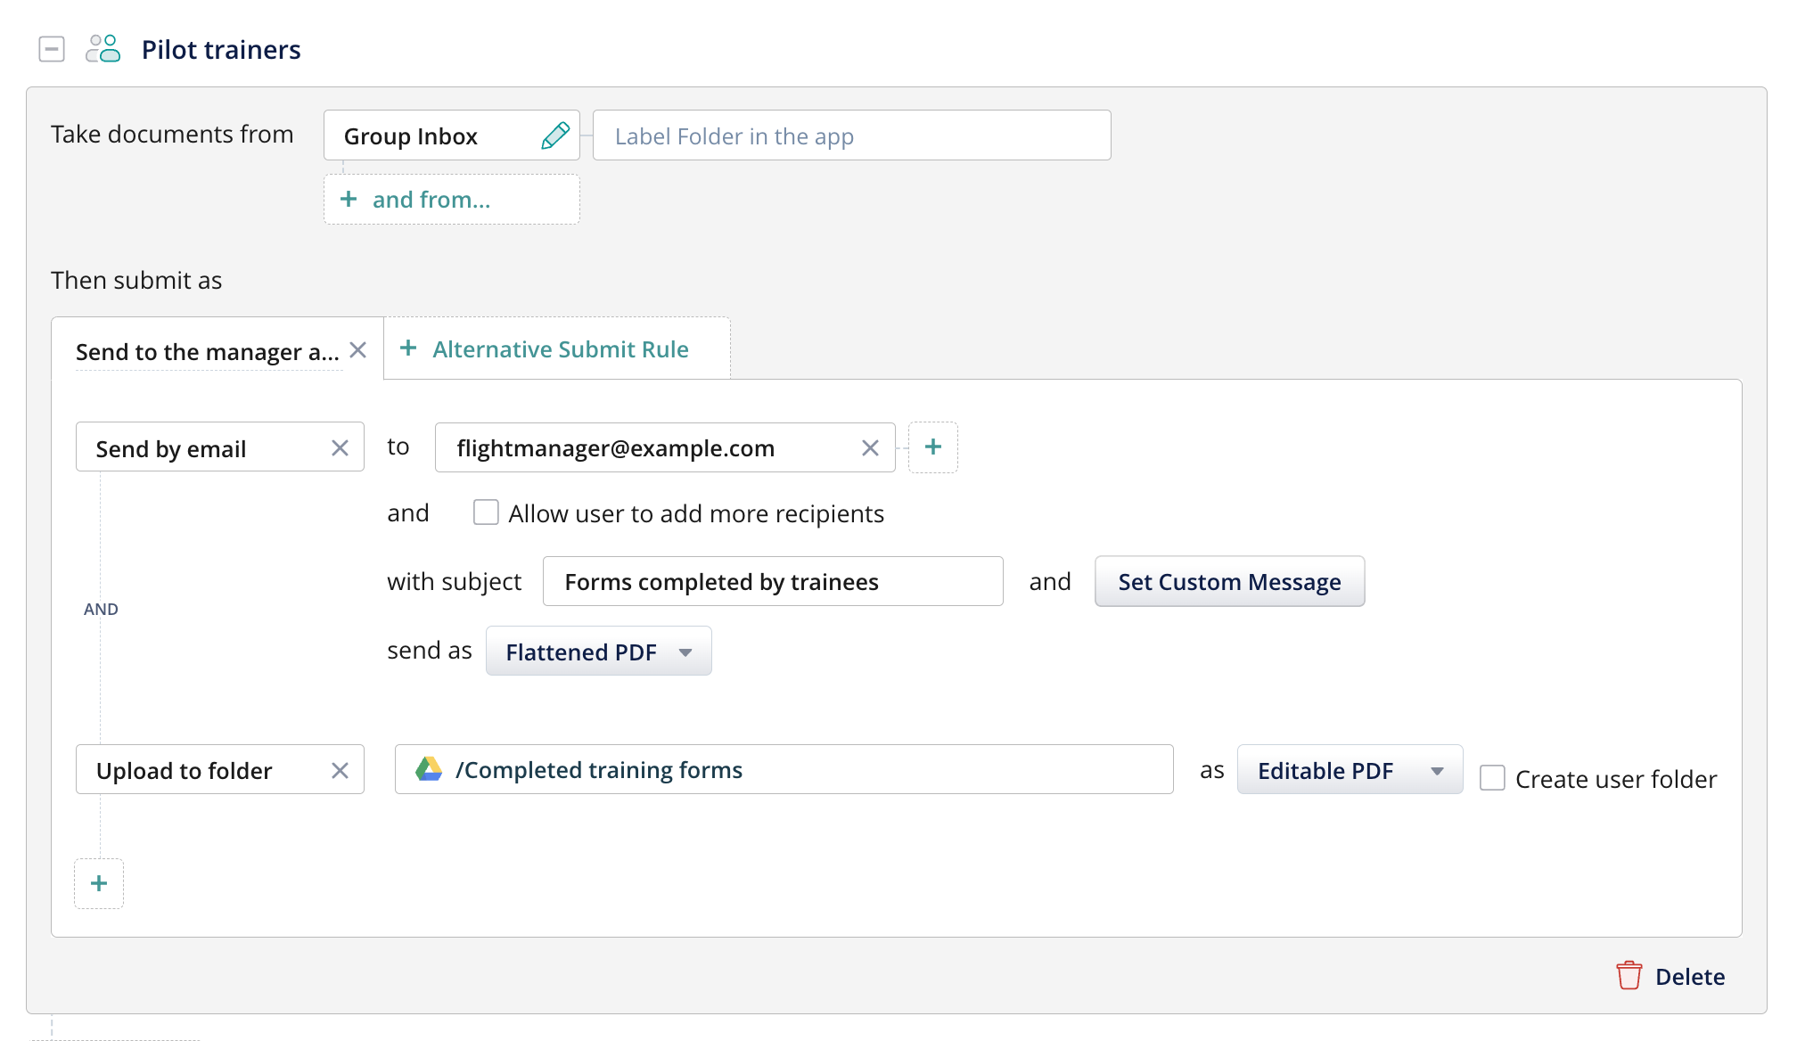Open the Flattened PDF dropdown
The width and height of the screenshot is (1797, 1041).
pyautogui.click(x=598, y=652)
